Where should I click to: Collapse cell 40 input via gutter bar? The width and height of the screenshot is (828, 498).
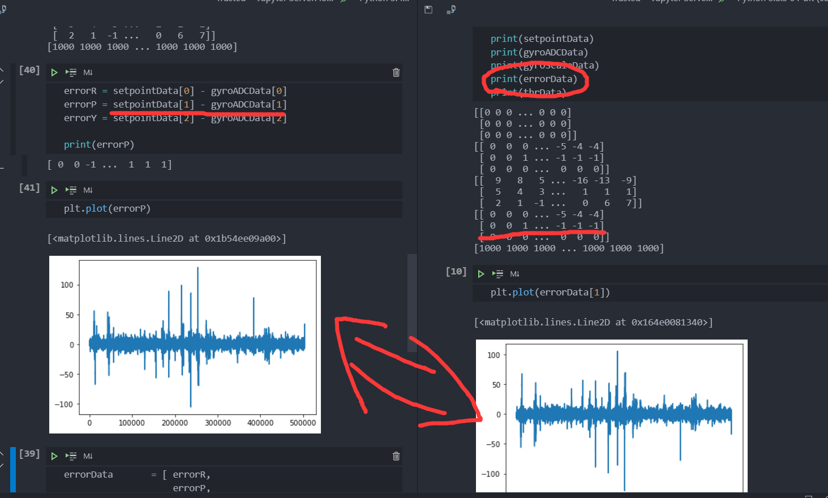coord(13,108)
